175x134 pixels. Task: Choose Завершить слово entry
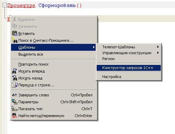tap(53, 95)
